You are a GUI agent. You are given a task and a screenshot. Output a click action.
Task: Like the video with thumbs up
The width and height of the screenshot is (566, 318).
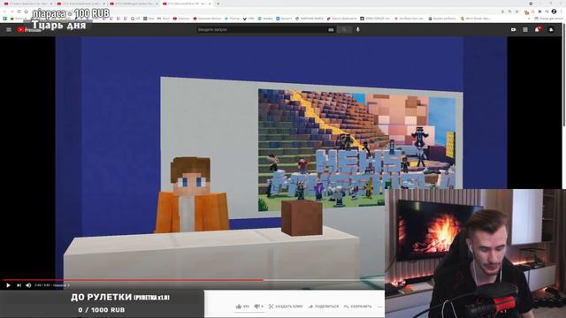[242, 307]
